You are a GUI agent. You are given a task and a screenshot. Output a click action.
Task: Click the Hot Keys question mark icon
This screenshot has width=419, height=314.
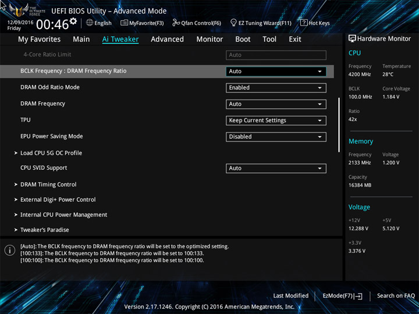coord(304,23)
